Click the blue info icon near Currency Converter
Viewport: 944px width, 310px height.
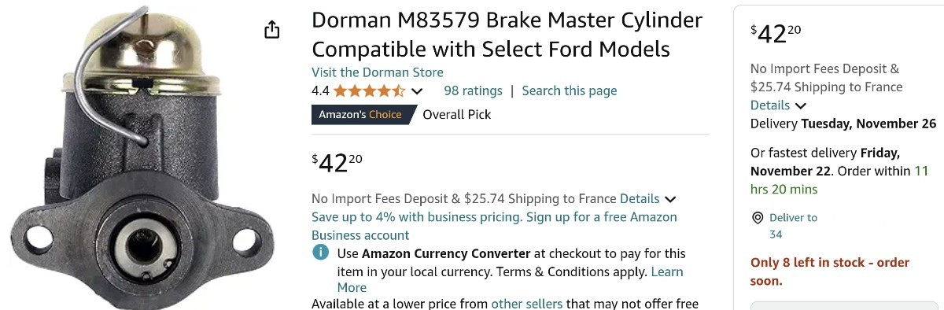click(x=320, y=253)
